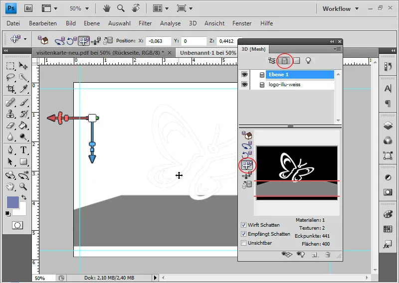Enable the Unsichtbar checkbox
Image resolution: width=399 pixels, height=283 pixels.
243,243
